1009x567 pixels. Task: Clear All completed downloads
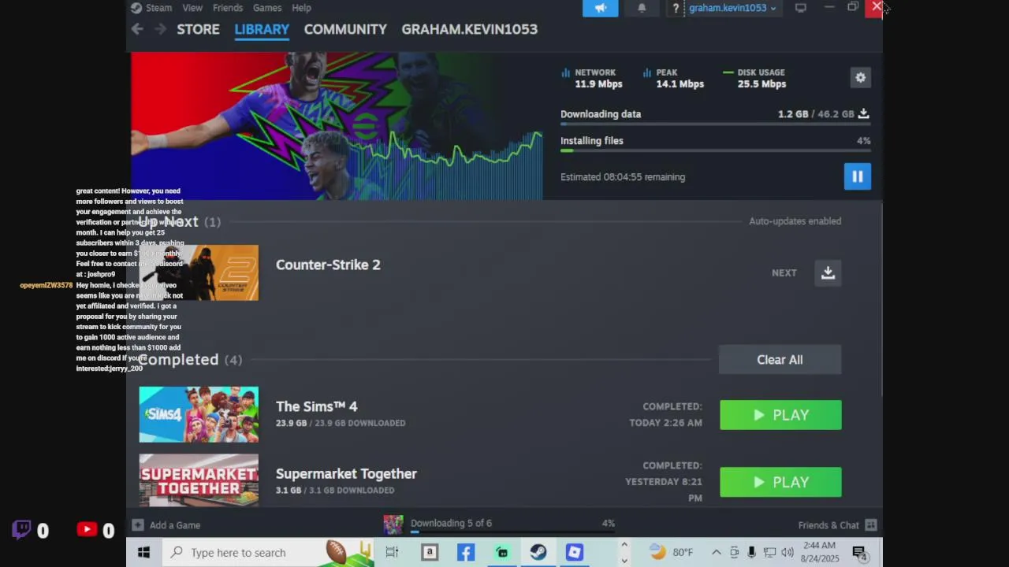point(780,360)
